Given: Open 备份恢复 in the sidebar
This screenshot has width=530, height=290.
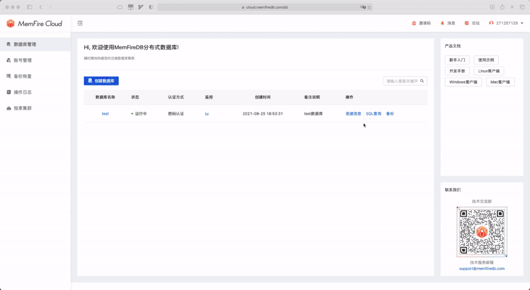Looking at the screenshot, I should (35, 76).
